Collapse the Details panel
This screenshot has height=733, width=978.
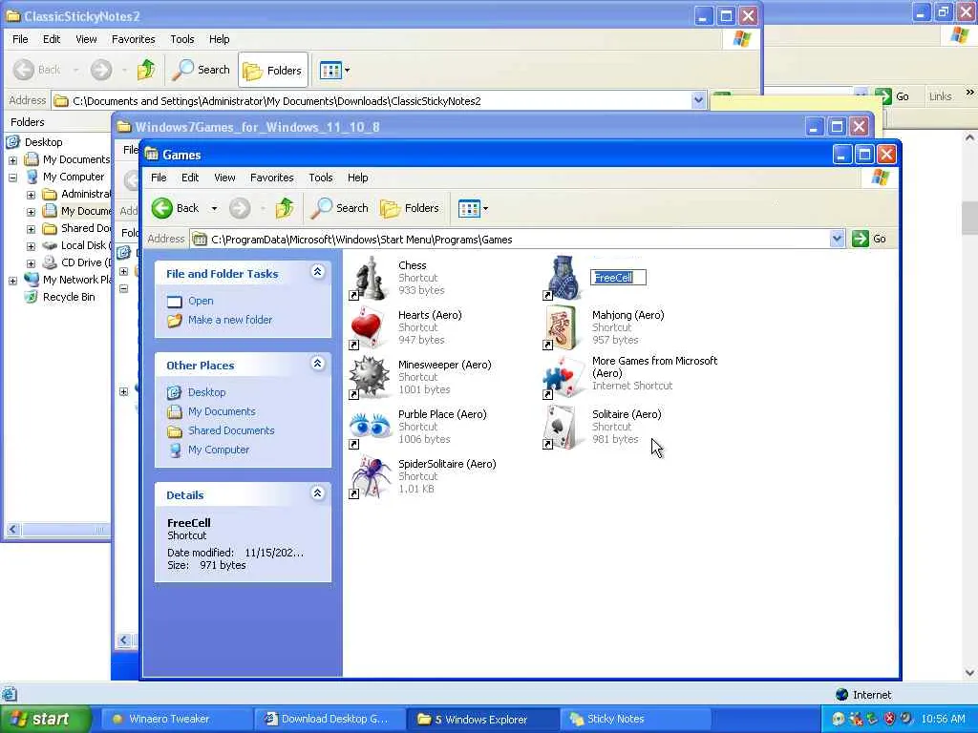(x=317, y=493)
